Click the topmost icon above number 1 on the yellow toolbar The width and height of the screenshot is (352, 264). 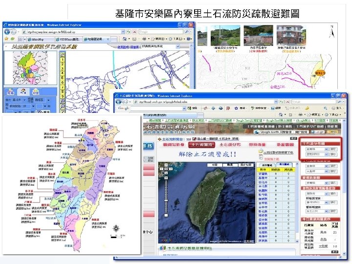pyautogui.click(x=63, y=55)
